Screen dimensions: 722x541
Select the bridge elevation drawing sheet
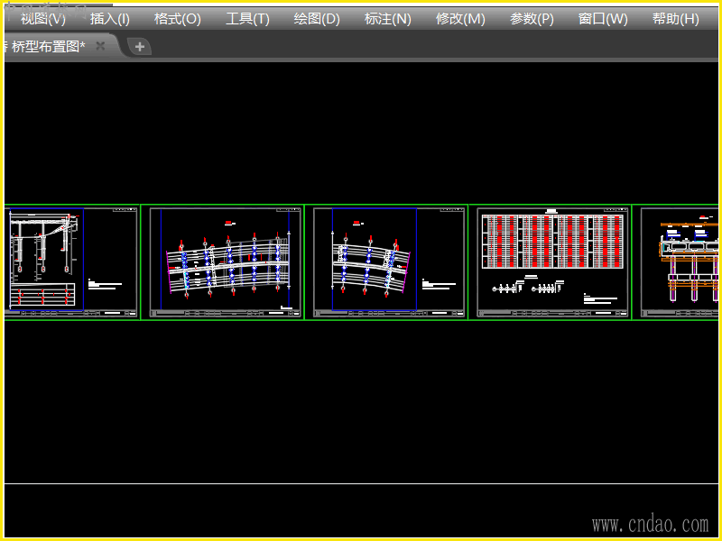(71, 262)
